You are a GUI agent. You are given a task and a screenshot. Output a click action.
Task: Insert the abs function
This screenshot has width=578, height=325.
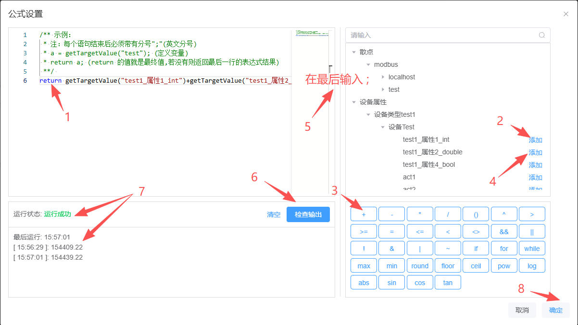point(364,283)
